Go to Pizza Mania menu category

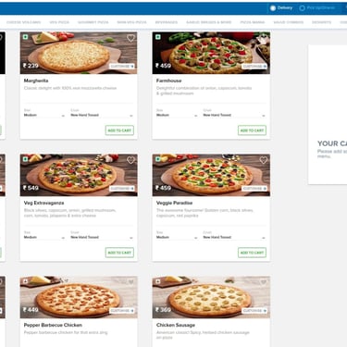(253, 22)
